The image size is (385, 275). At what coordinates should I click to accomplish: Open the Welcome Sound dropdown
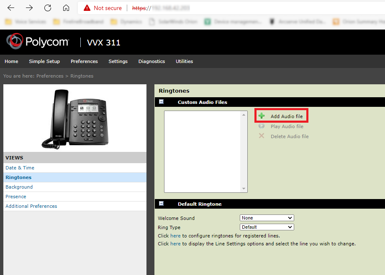(267, 218)
